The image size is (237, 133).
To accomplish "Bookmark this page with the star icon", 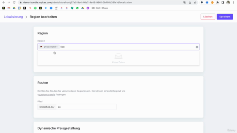I will pyautogui.click(x=195, y=3).
